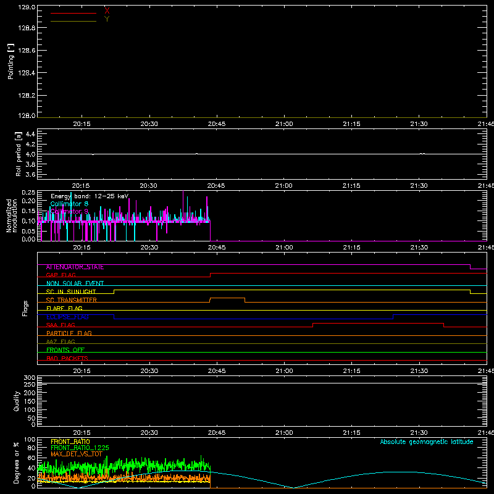Click the SC_IN_SUNLIGHT flag label

[71, 291]
